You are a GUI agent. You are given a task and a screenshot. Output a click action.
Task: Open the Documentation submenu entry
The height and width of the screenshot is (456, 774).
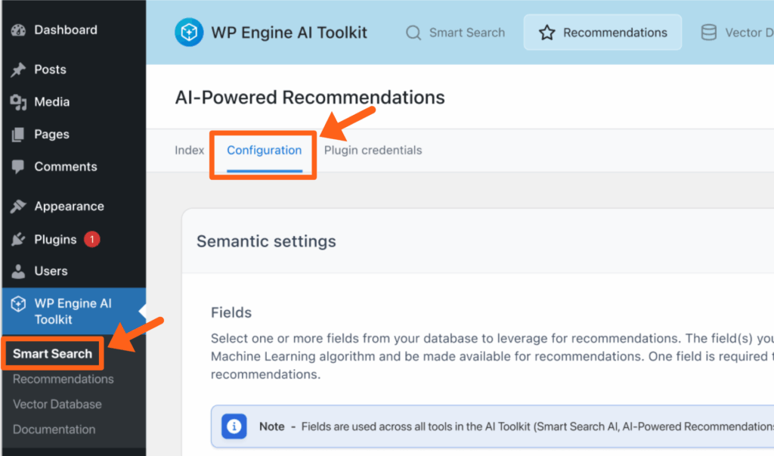click(54, 429)
